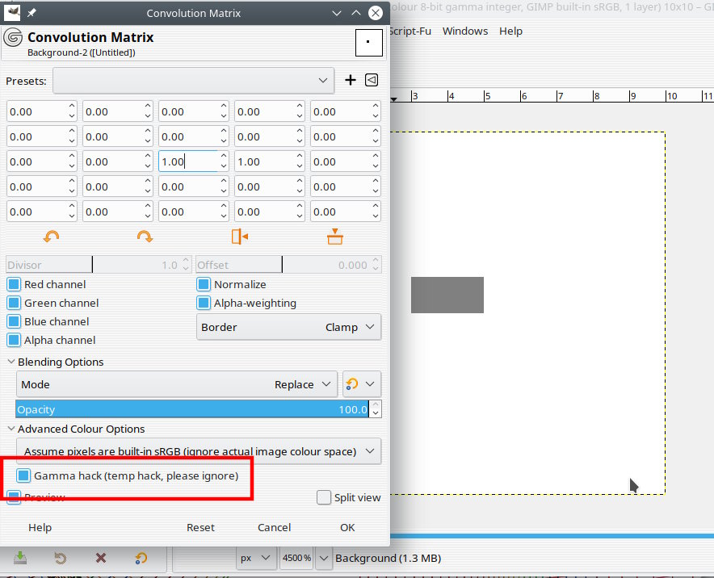Click the save tool preset icon at bottom
714x578 pixels.
coord(20,558)
